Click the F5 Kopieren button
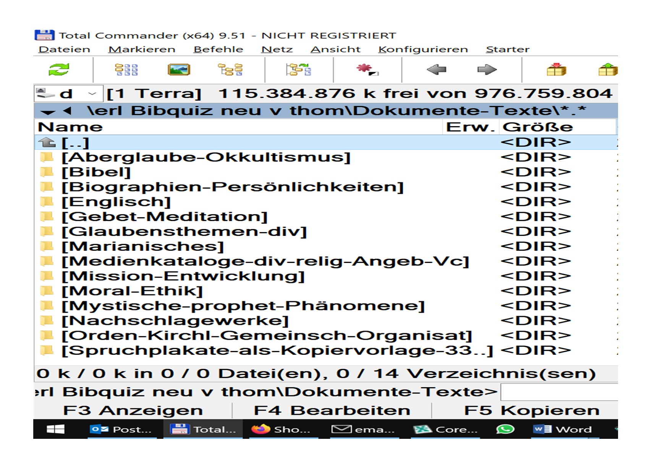The height and width of the screenshot is (474, 670). pyautogui.click(x=531, y=411)
